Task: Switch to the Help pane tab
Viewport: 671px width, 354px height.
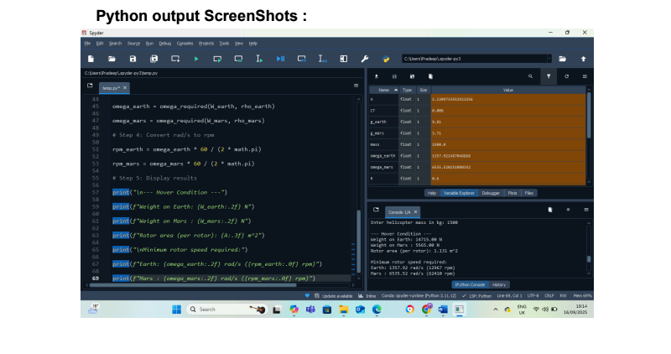Action: pos(432,193)
